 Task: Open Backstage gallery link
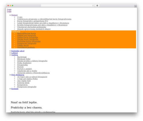pos(22,57)
